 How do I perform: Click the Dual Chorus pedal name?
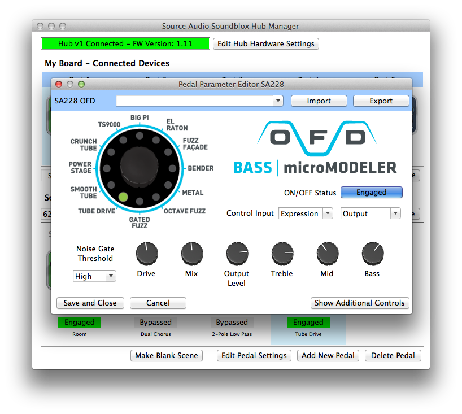[x=155, y=334]
